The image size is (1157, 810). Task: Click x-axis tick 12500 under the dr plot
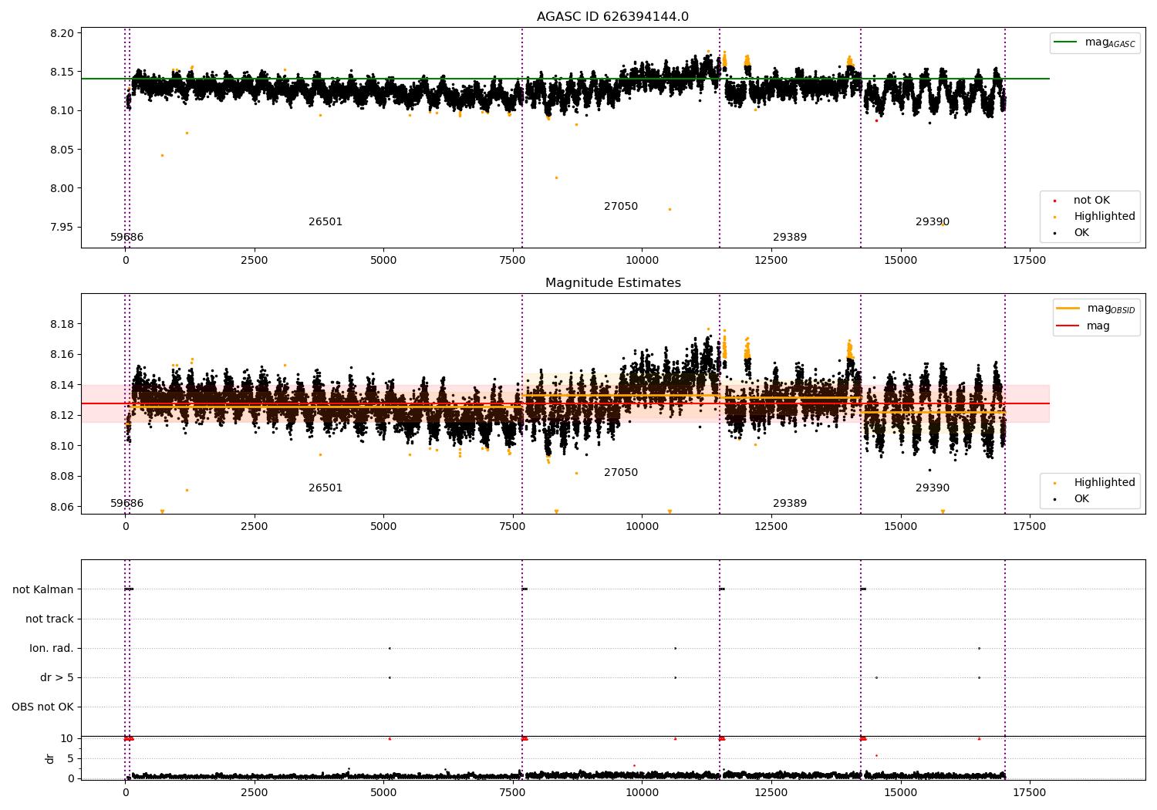pos(771,792)
